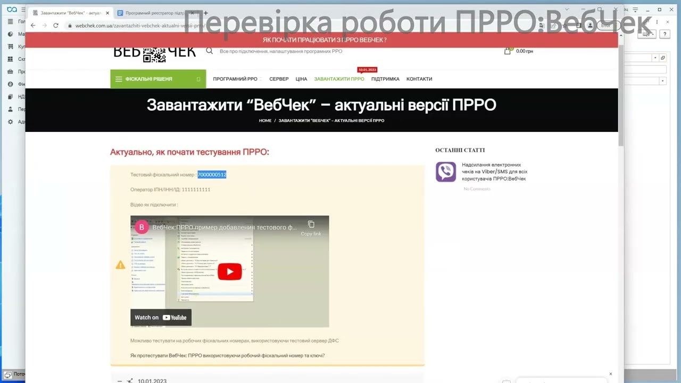Click 'Copy link' on the video
This screenshot has width=681, height=383.
point(311,228)
